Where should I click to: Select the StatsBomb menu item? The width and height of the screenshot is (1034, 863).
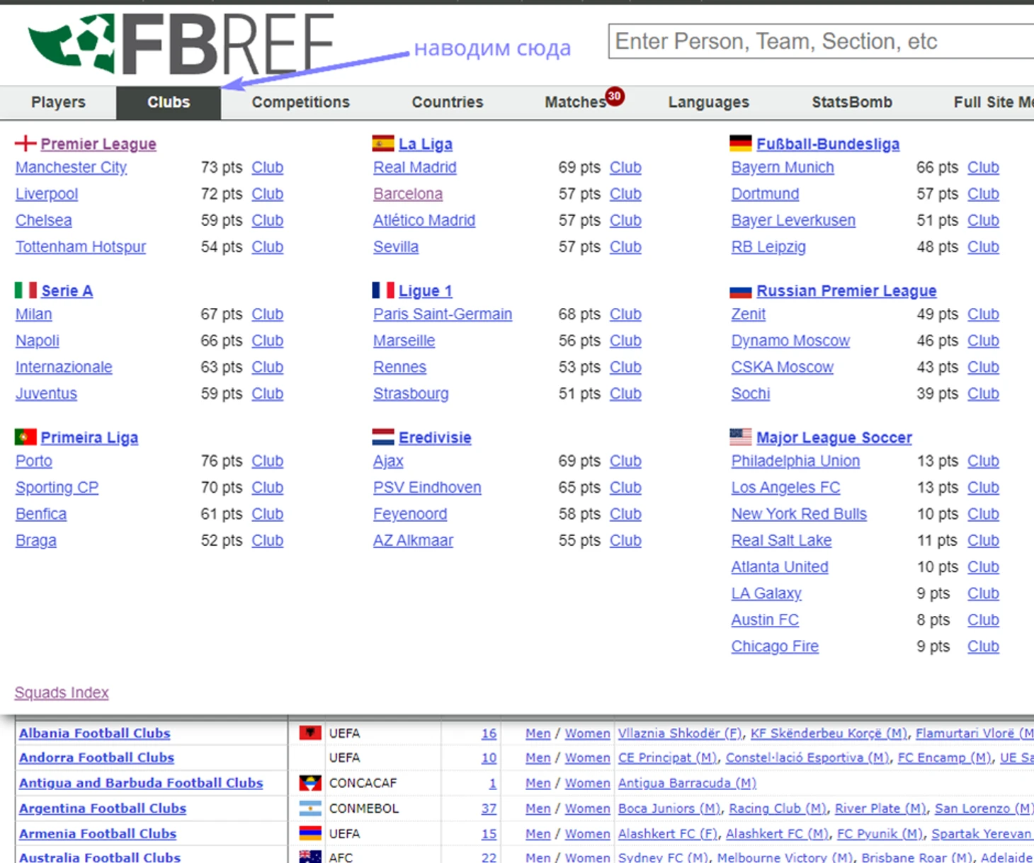[851, 103]
